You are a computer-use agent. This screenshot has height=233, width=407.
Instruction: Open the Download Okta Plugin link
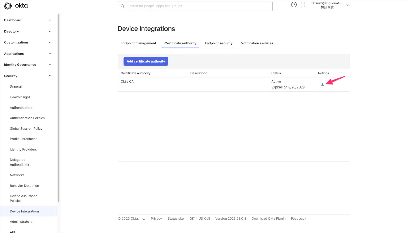point(268,219)
